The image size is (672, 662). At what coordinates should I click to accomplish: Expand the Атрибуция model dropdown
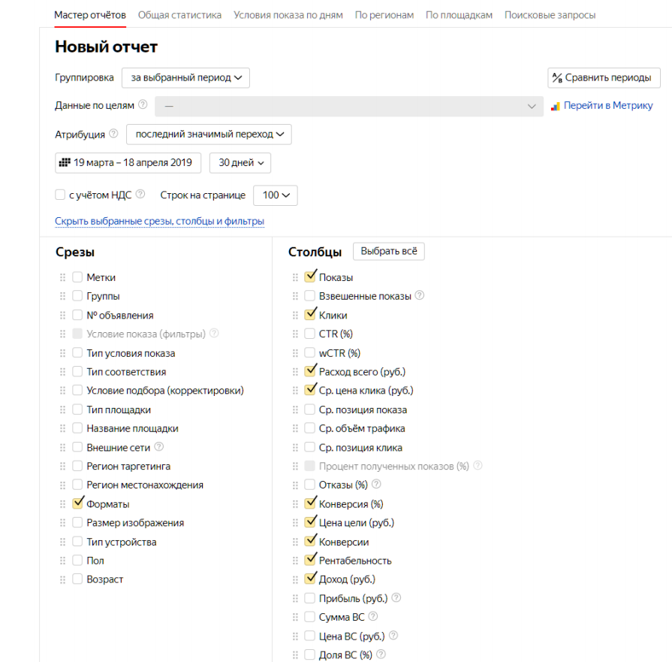coord(209,134)
